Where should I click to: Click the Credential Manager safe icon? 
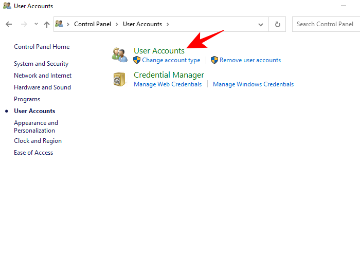coord(120,79)
